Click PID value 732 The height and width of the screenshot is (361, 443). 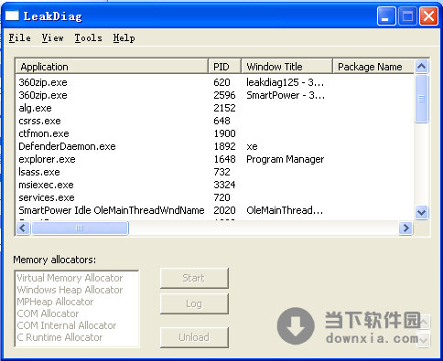221,172
